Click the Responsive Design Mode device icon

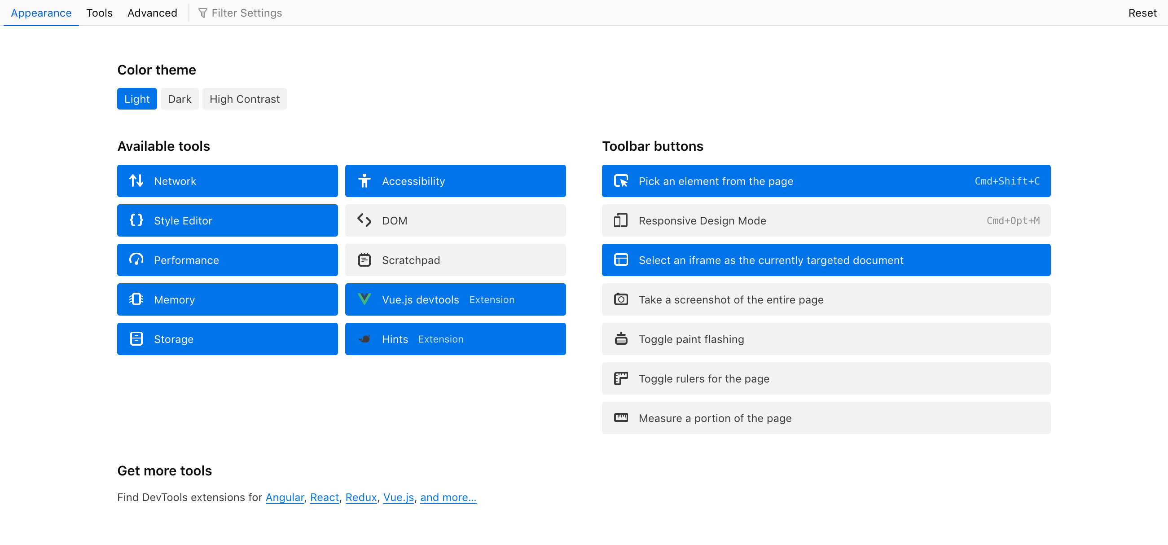[x=621, y=220]
